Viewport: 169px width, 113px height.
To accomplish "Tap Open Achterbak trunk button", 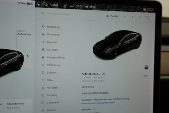I will [24, 33].
